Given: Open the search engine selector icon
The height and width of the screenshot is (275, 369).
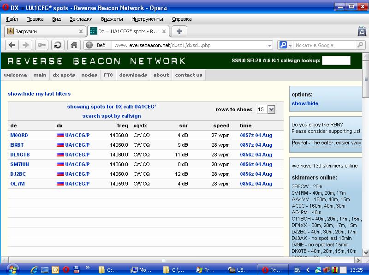Looking at the screenshot, I should [285, 45].
